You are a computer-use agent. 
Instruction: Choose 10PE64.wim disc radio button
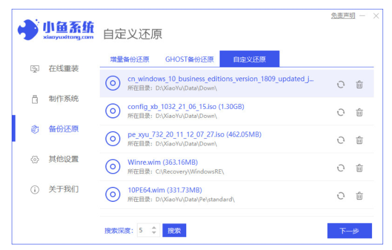(113, 194)
